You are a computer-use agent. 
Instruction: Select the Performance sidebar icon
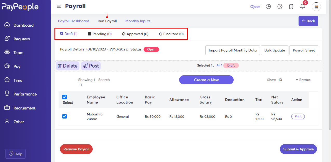pyautogui.click(x=7, y=94)
